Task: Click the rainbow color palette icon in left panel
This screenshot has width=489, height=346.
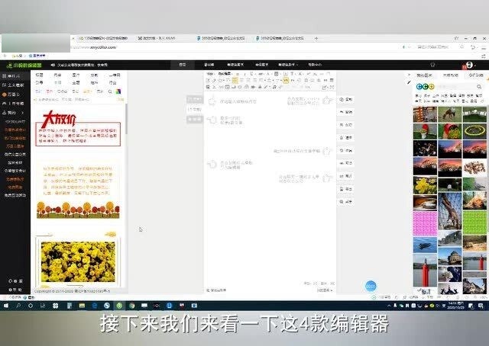Action: [118, 91]
